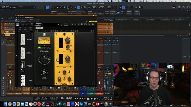Click the main time display 00:01:32.017
The width and height of the screenshot is (191, 107).
(66, 98)
